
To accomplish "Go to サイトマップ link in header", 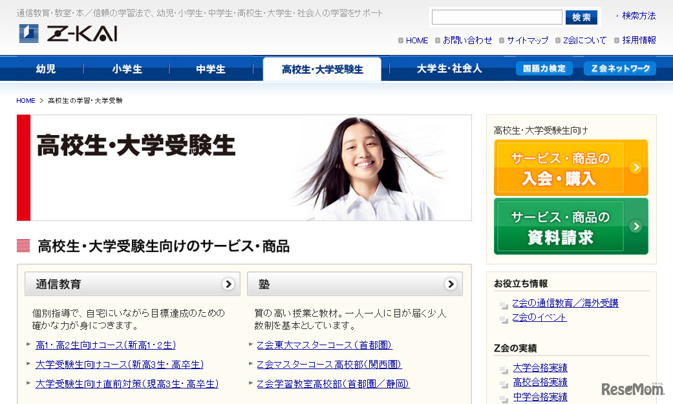I will point(527,40).
